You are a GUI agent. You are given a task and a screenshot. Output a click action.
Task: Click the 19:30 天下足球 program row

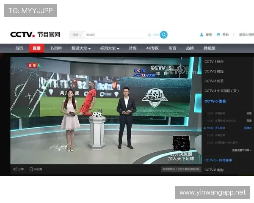[228, 128]
